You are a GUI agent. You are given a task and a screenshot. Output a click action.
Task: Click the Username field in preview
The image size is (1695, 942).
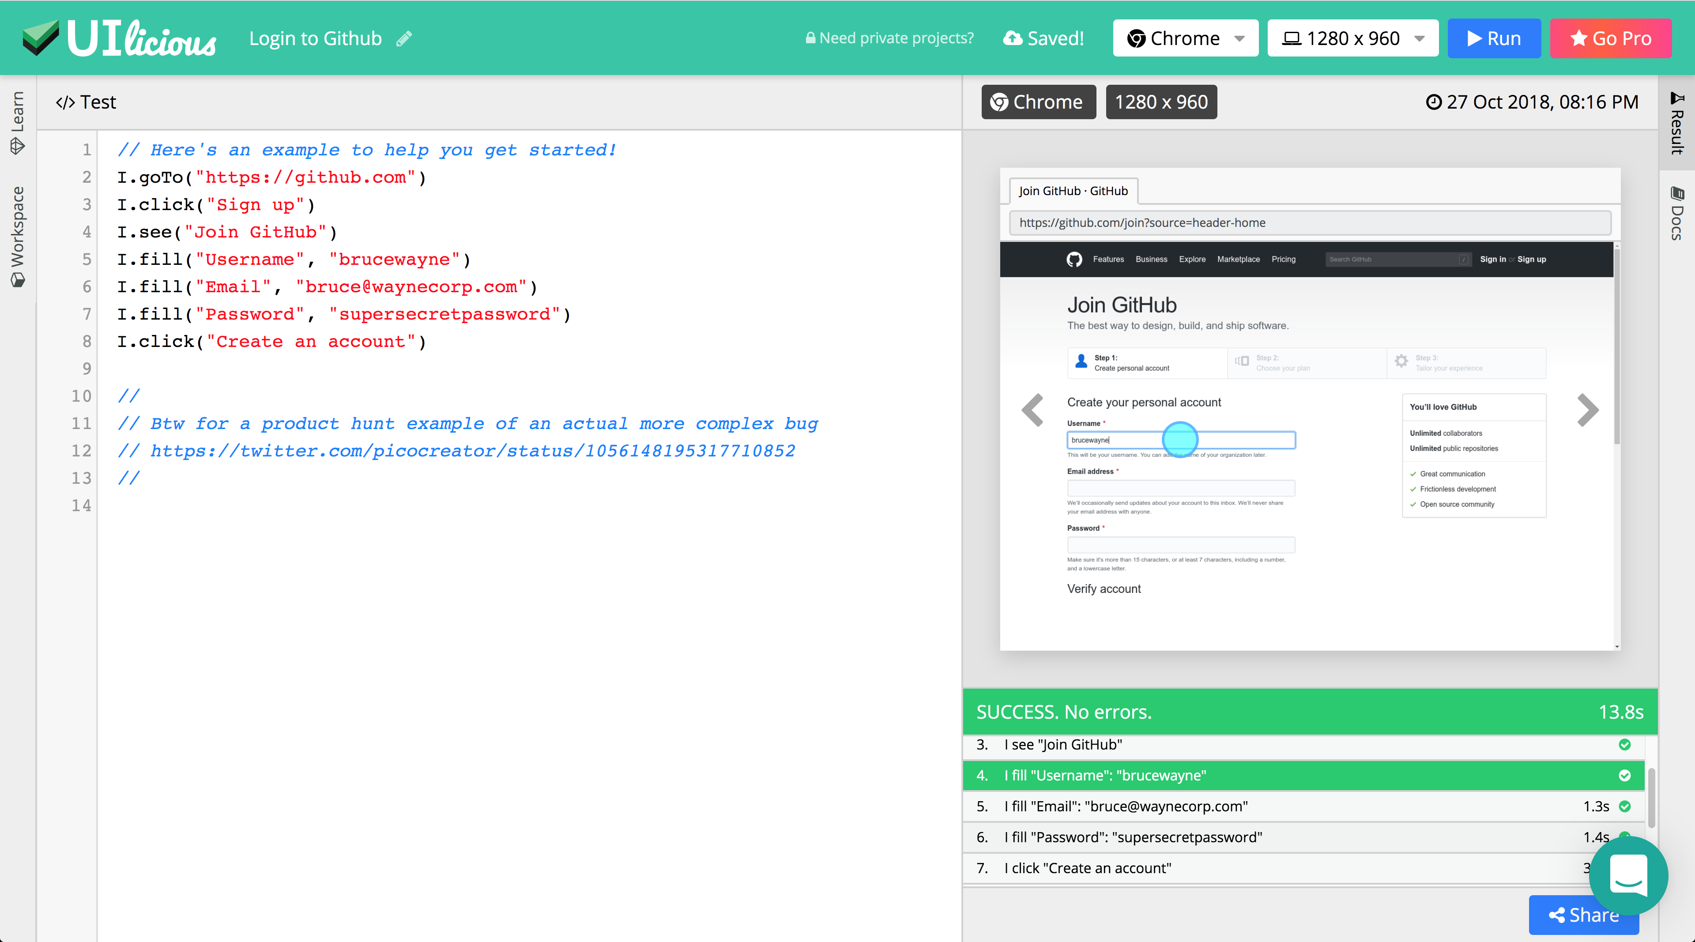(1181, 440)
